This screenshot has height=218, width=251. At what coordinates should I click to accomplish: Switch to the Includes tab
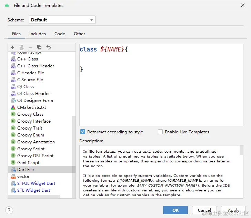(x=38, y=34)
